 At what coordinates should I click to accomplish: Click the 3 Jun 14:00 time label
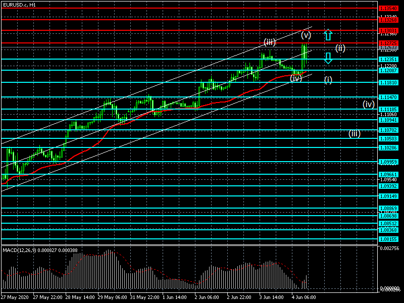click(272, 297)
